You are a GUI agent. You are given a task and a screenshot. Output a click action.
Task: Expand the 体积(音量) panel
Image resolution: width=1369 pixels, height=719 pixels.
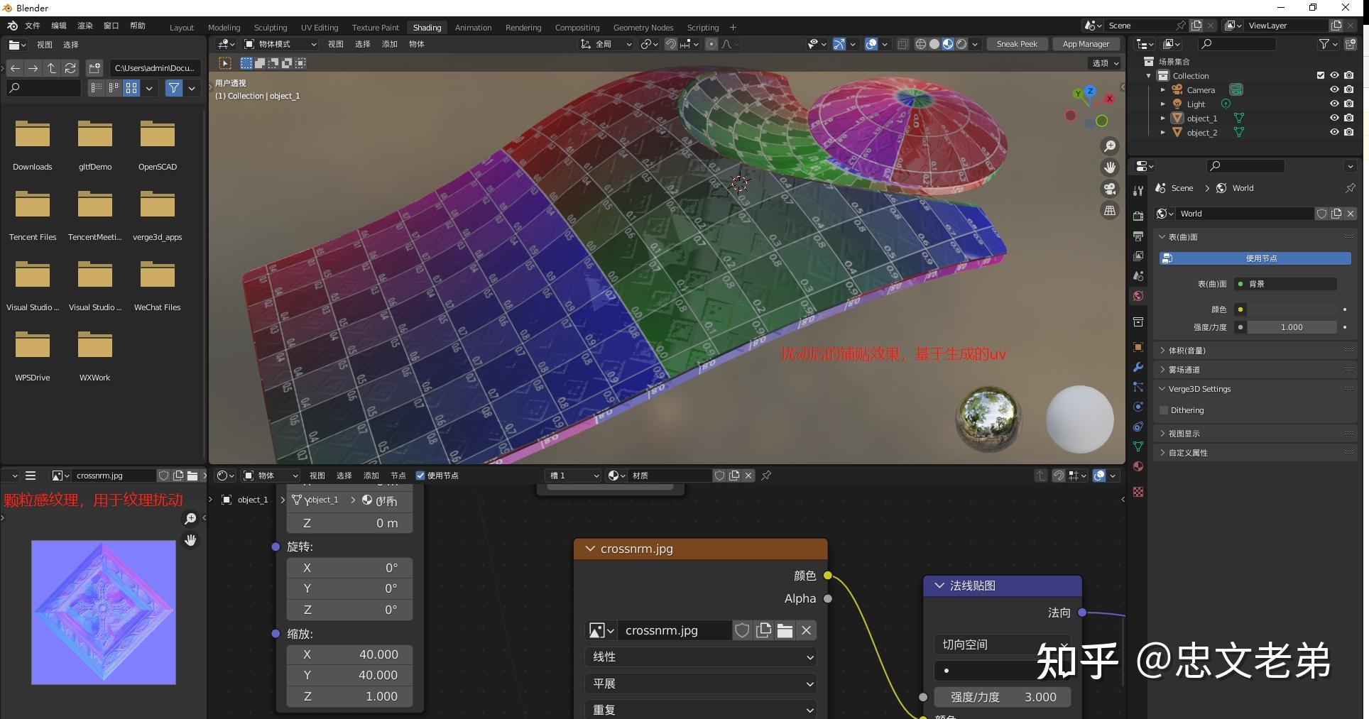point(1187,351)
